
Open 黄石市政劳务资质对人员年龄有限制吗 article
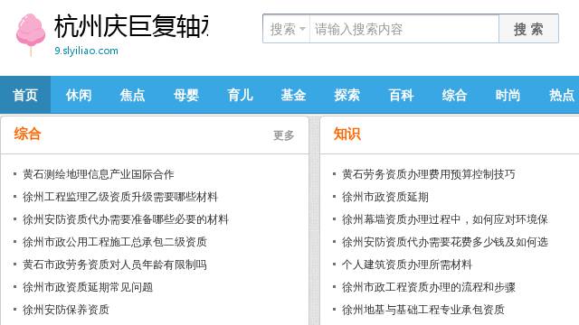tap(115, 265)
